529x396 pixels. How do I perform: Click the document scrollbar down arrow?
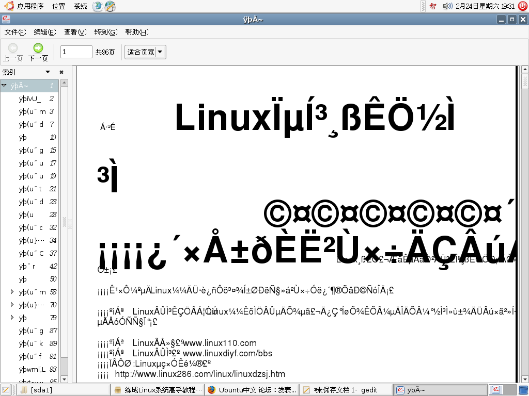[525, 379]
